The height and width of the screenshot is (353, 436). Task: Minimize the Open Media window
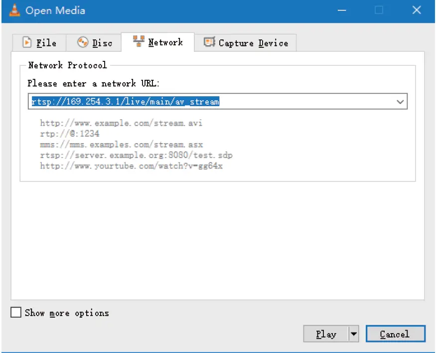click(342, 10)
